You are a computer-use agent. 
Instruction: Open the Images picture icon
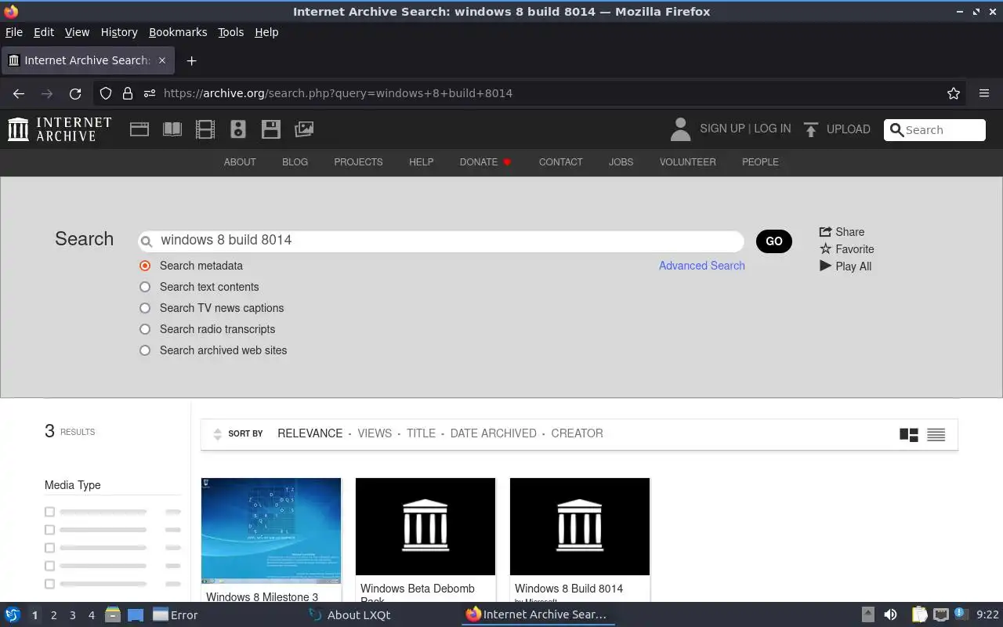tap(304, 129)
